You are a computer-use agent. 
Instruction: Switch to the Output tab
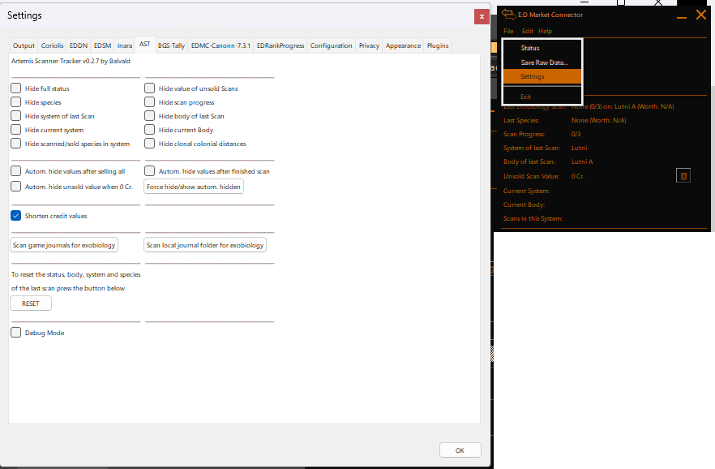click(24, 45)
